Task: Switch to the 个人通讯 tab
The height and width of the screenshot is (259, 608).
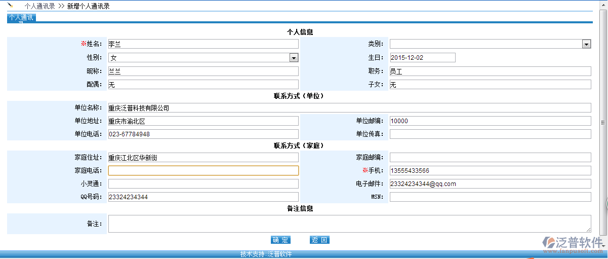Action: (x=21, y=18)
